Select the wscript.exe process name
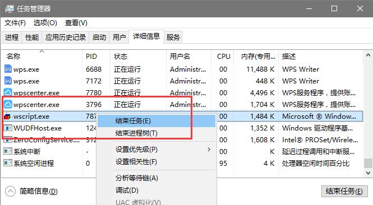The height and width of the screenshot is (205, 373). point(31,117)
